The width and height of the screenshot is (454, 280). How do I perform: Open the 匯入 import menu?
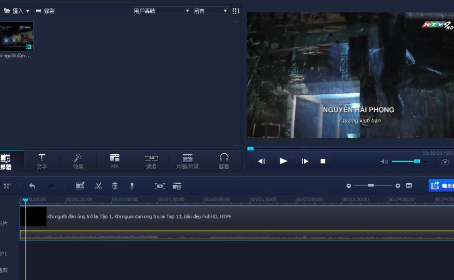click(17, 11)
